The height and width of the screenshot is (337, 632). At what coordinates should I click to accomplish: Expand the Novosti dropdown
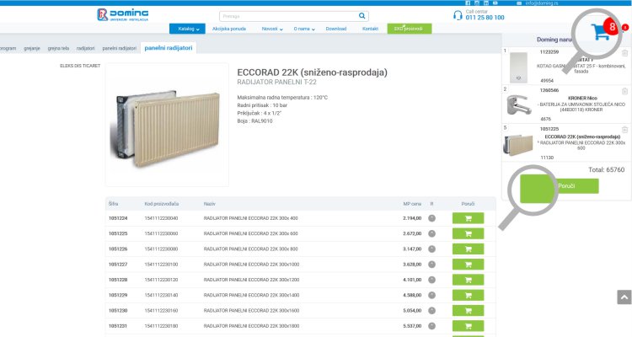(x=272, y=29)
